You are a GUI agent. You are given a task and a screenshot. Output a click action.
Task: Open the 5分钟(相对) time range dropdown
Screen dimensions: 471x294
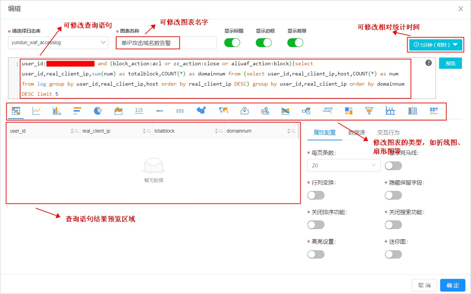436,45
